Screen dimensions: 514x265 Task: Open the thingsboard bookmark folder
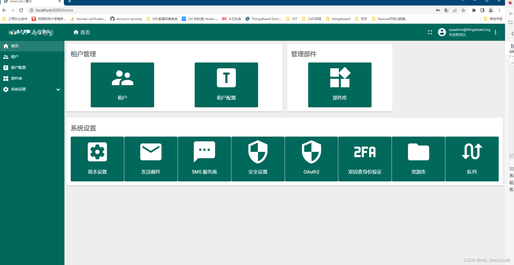(338, 19)
